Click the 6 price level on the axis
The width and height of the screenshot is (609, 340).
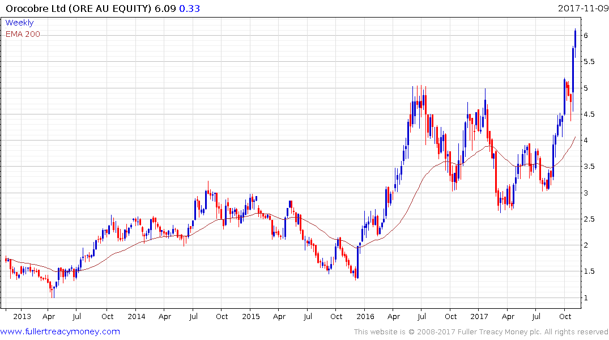586,35
